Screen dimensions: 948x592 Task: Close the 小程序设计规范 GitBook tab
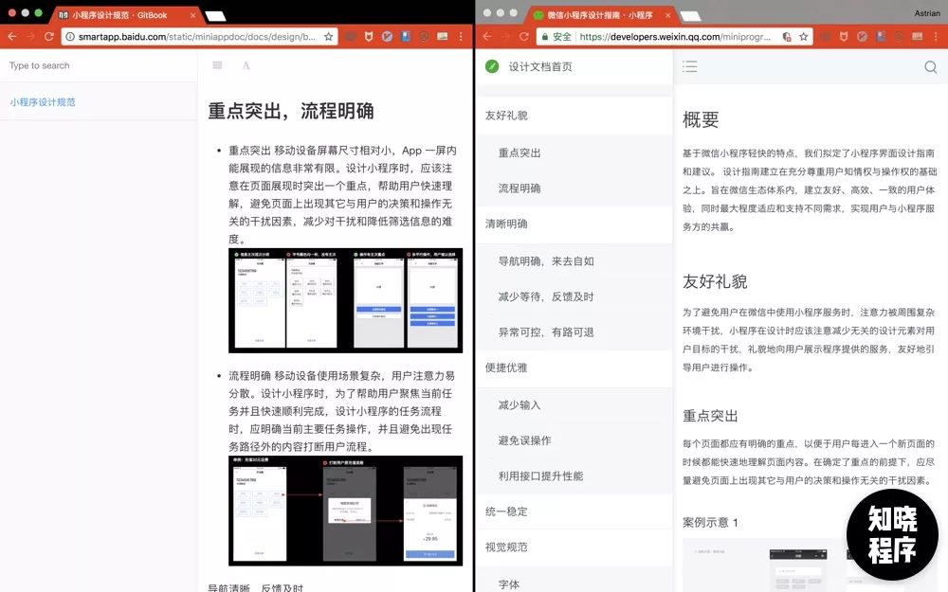(x=192, y=14)
